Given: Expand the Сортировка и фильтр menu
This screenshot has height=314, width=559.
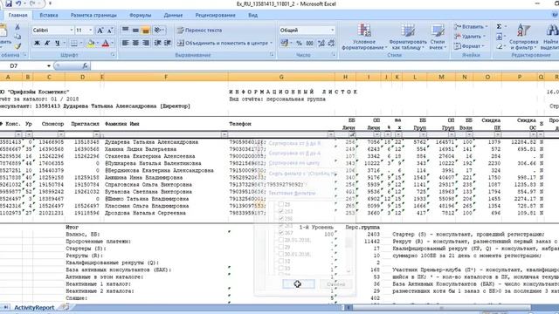Looking at the screenshot, I should (x=523, y=37).
